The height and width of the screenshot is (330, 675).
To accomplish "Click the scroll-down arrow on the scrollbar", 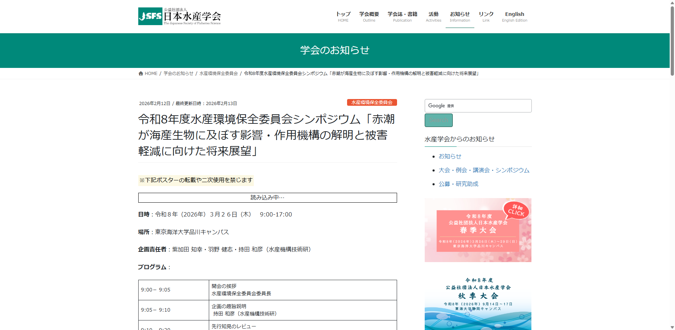I will [x=672, y=326].
